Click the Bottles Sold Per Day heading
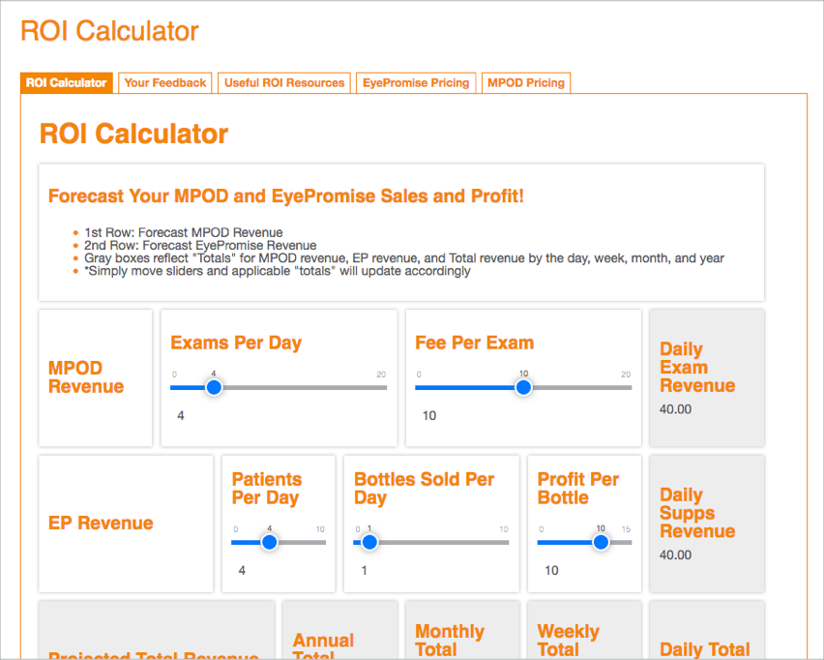824x660 pixels. pos(424,488)
